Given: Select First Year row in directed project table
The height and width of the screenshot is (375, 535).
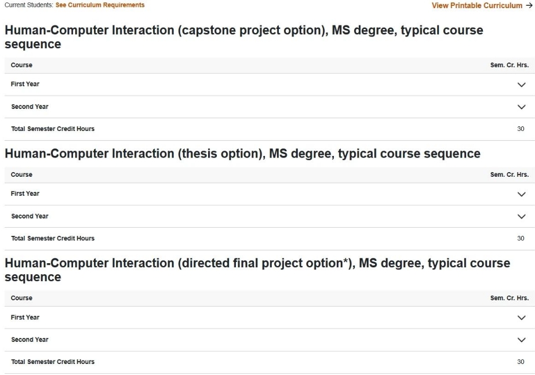Looking at the screenshot, I should click(270, 318).
